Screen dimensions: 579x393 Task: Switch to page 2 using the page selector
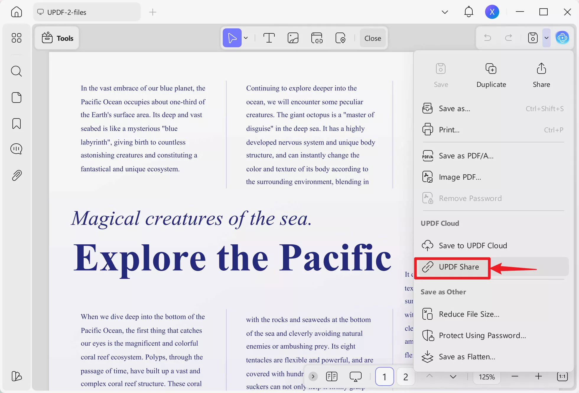pyautogui.click(x=405, y=376)
